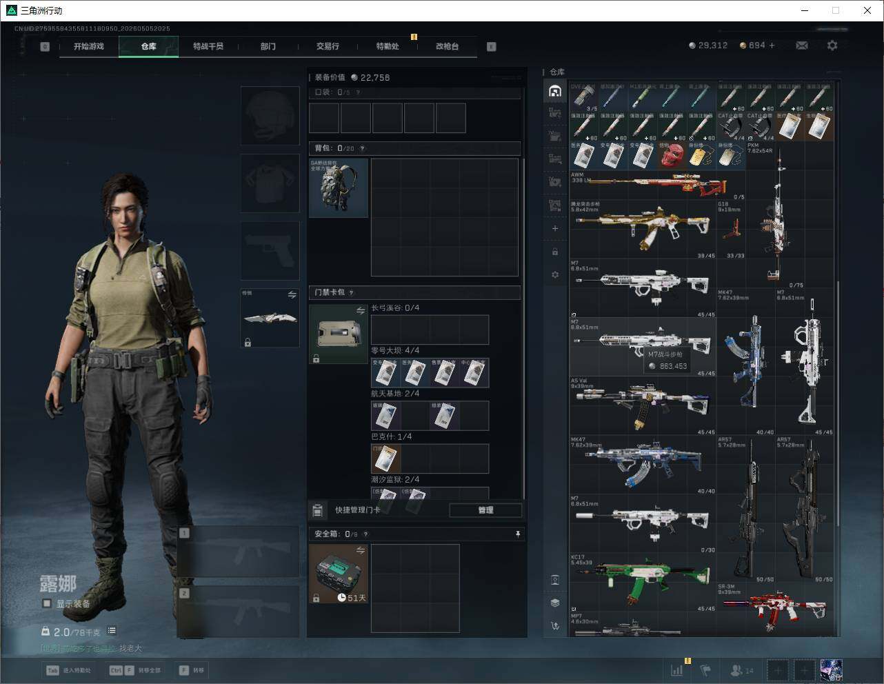
Task: Open the leaderboard stats icon in bottom bar
Action: click(x=677, y=670)
